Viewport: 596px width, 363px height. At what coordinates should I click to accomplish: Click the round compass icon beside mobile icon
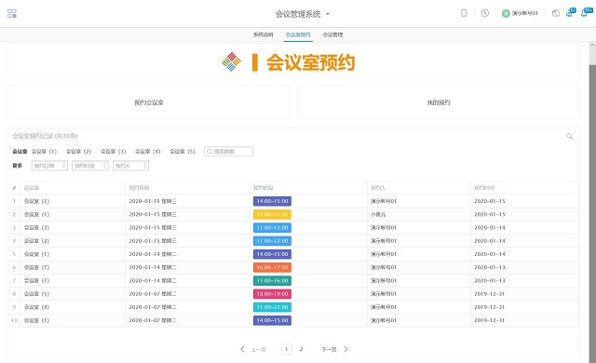(x=484, y=13)
